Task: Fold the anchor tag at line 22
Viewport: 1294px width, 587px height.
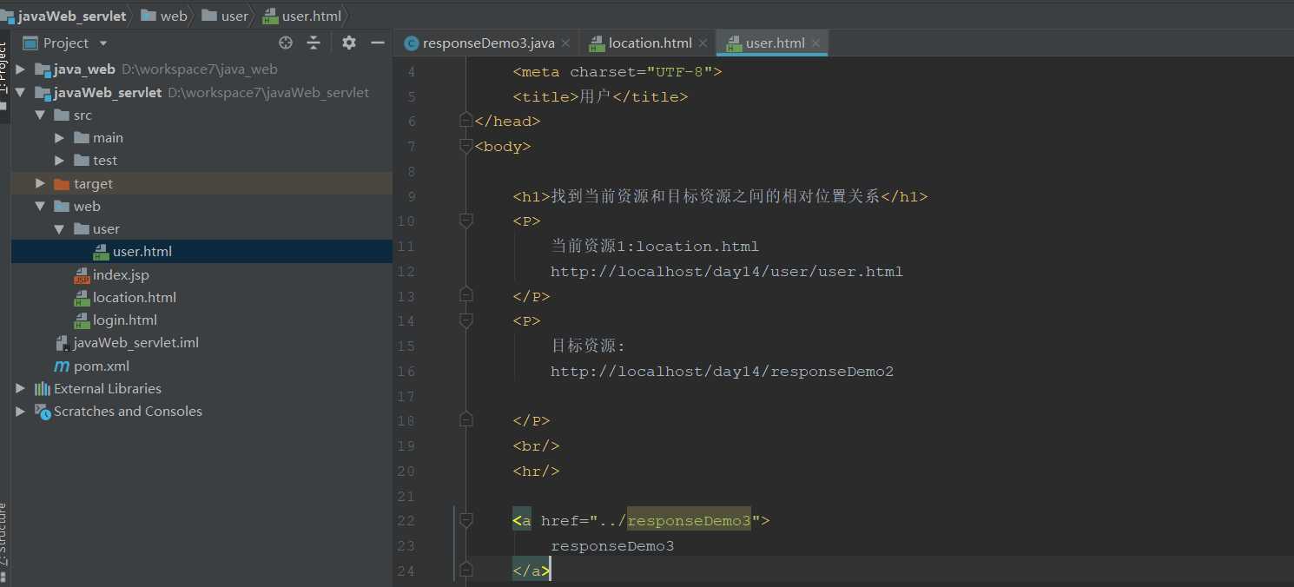Action: (x=466, y=520)
